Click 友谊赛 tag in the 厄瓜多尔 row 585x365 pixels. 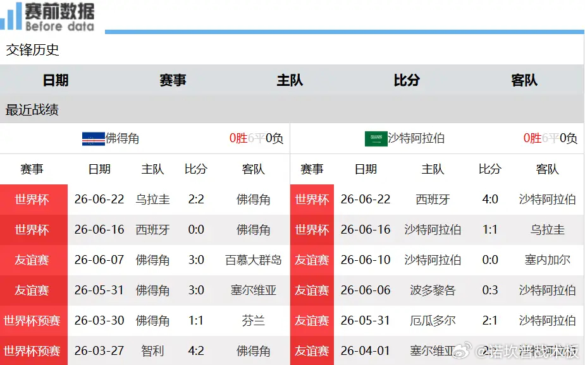coord(312,321)
